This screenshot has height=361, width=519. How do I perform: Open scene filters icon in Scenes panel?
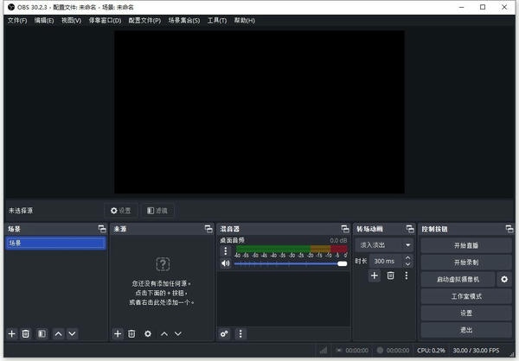42,333
